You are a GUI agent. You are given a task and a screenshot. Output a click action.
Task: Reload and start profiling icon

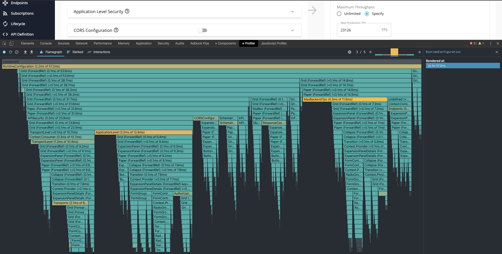point(10,52)
